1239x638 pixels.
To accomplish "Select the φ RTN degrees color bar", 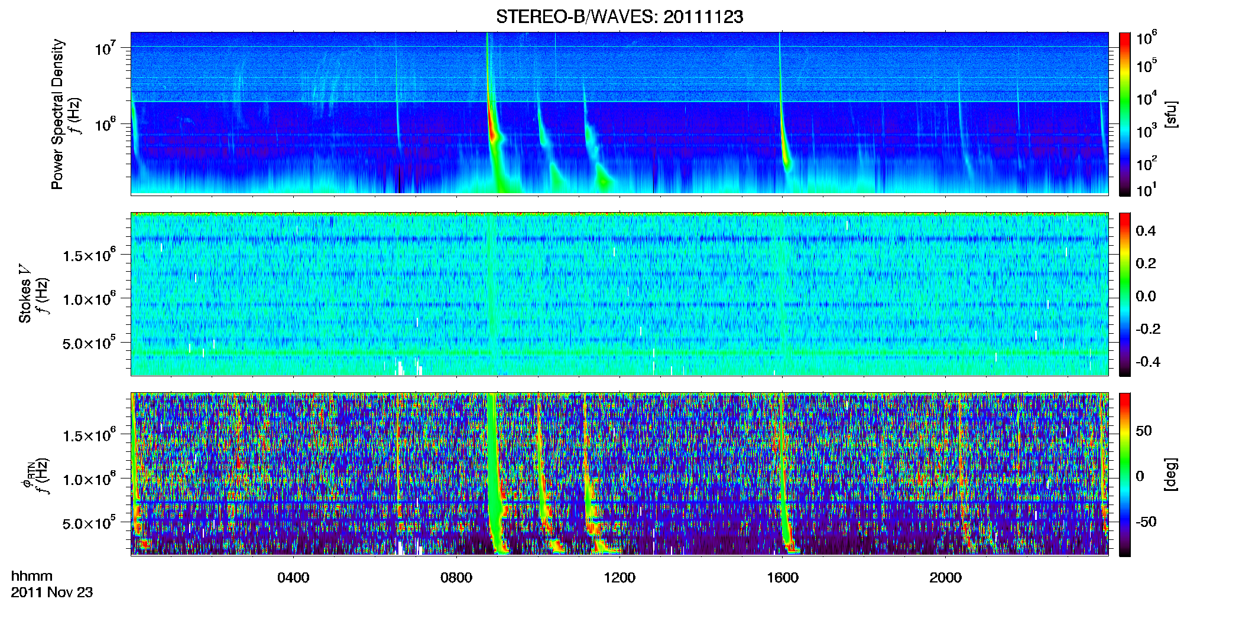I will tap(1125, 474).
